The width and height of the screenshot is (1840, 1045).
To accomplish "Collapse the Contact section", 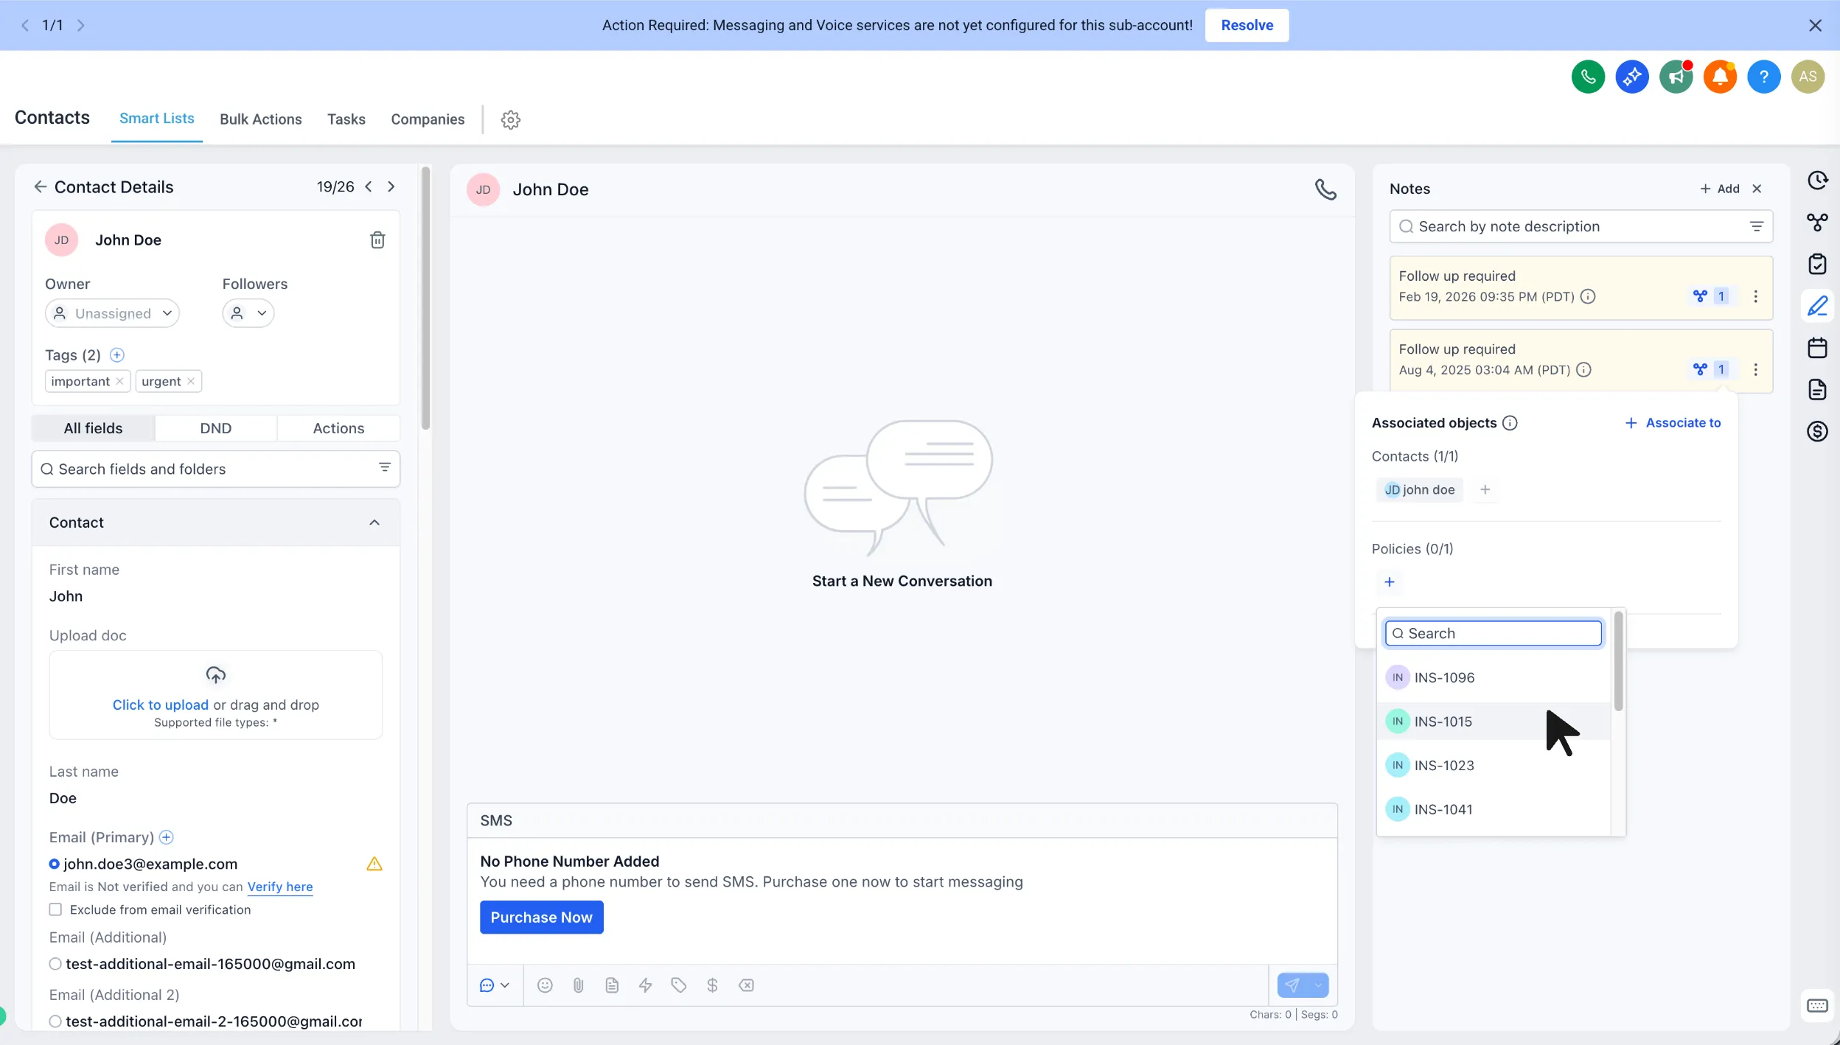I will [x=374, y=523].
